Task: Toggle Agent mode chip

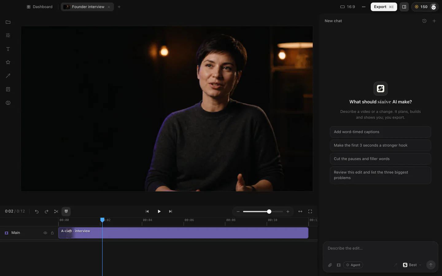Action: (x=353, y=265)
